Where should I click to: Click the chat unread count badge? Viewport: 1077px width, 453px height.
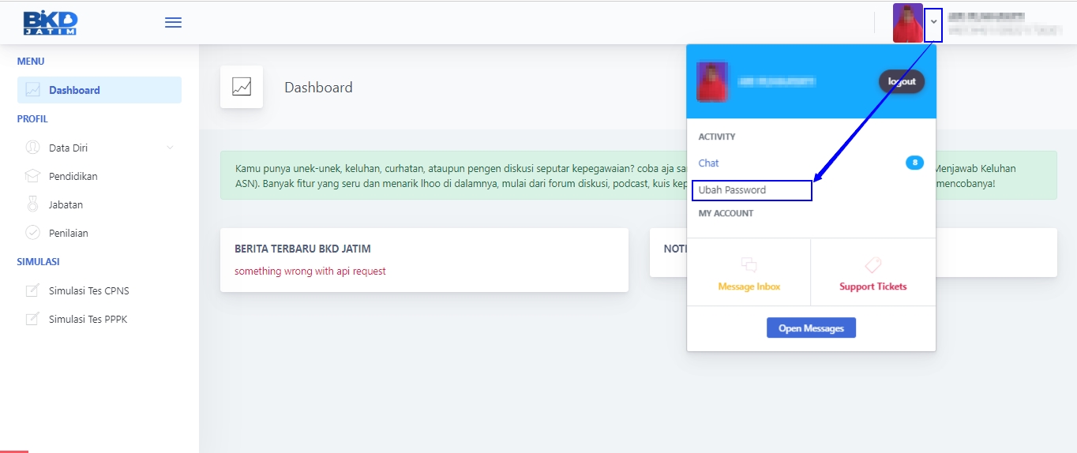click(x=914, y=163)
